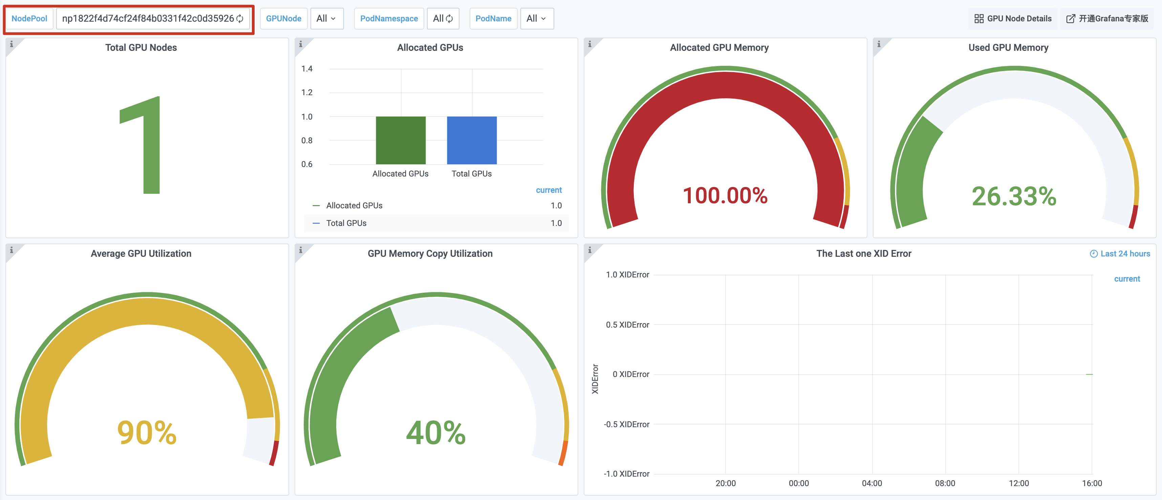Click the refresh icon in NodePool selector
Screen dimensions: 1162x500
click(240, 19)
